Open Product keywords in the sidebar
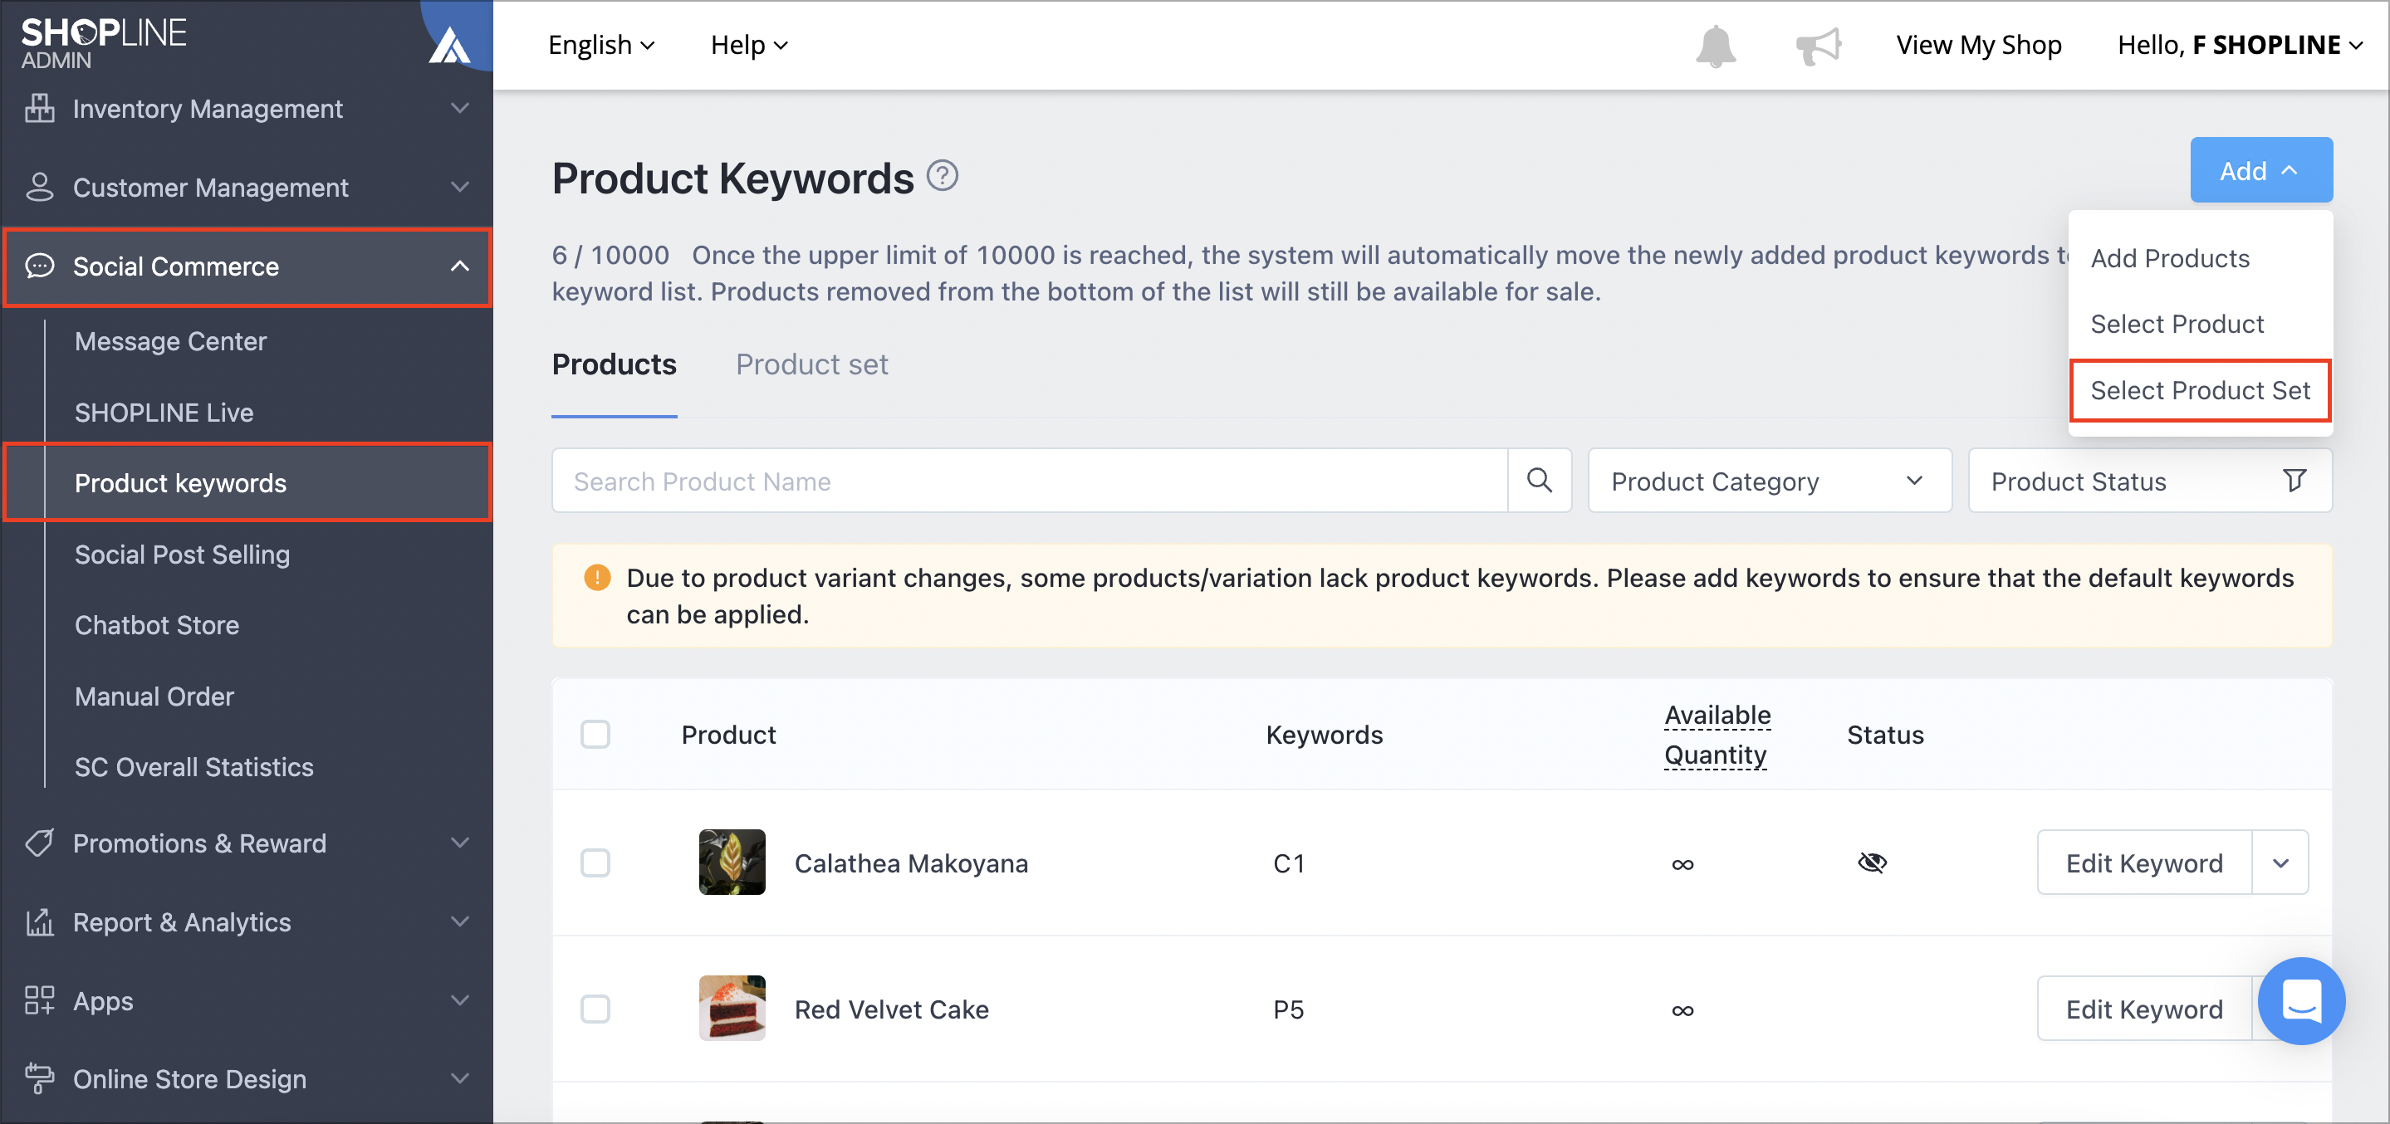 pyautogui.click(x=247, y=482)
